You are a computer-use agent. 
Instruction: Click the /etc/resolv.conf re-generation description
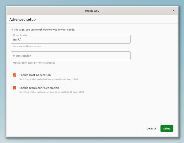pos(52,92)
